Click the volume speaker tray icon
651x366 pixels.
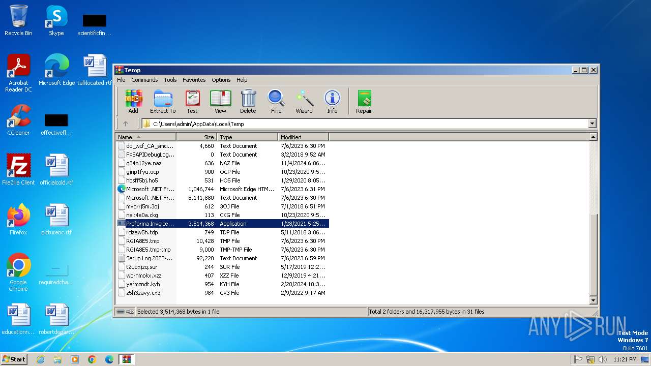click(603, 359)
